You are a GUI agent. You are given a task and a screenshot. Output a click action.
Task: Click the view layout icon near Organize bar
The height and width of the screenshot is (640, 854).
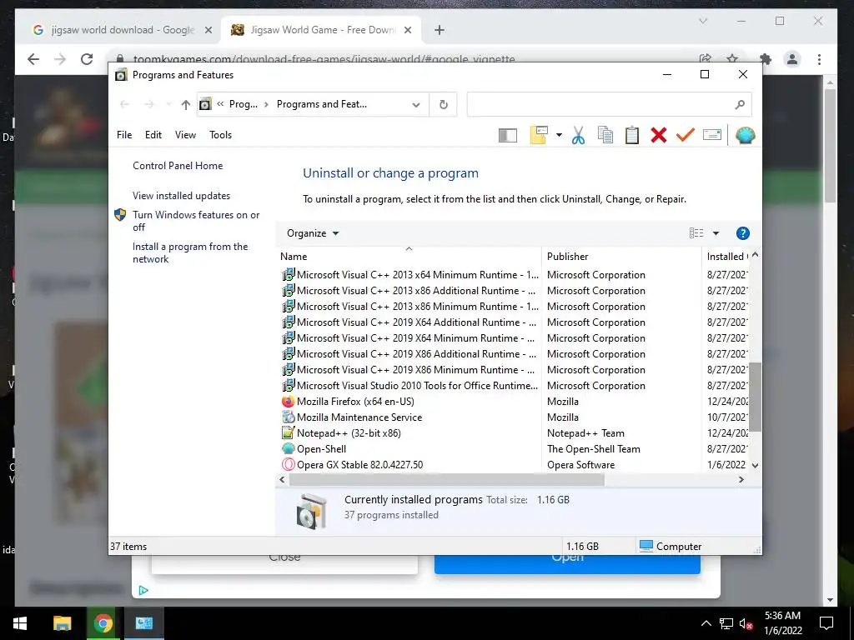696,233
